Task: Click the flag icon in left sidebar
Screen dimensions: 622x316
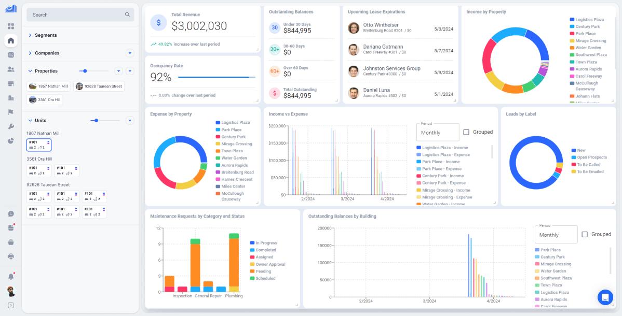Action: [x=11, y=112]
